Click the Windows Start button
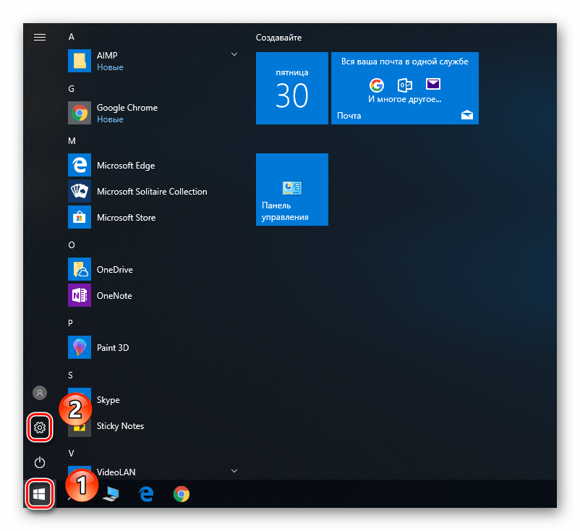The width and height of the screenshot is (580, 531). 40,493
